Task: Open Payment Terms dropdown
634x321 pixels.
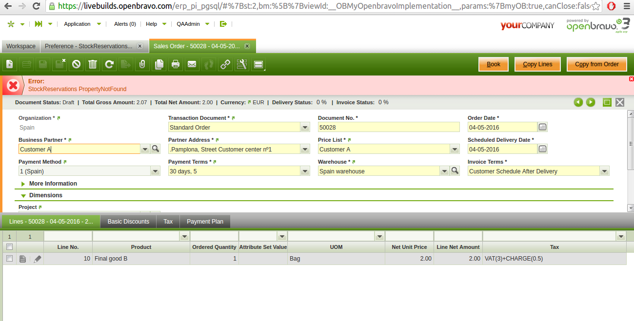Action: click(x=305, y=171)
